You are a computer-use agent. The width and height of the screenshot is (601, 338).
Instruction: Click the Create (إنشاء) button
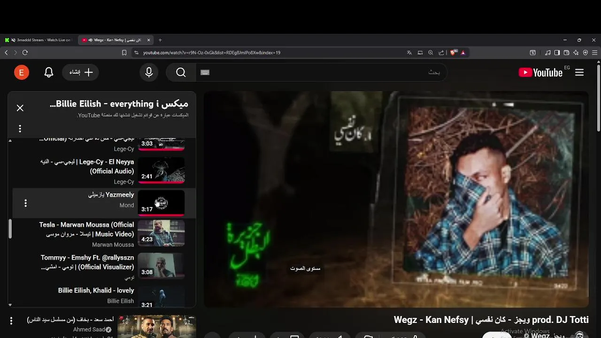click(80, 72)
